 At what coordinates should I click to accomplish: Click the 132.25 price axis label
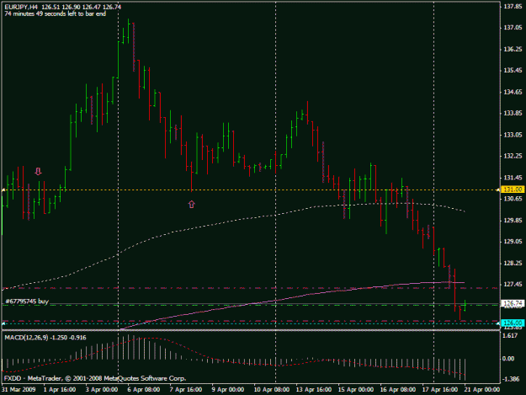pyautogui.click(x=513, y=156)
